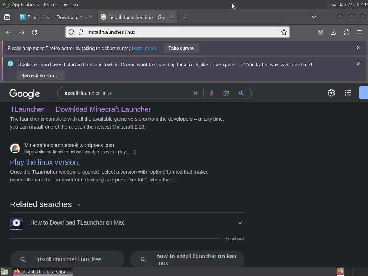The height and width of the screenshot is (276, 368).
Task: Go forward to the next page
Action: (22, 32)
